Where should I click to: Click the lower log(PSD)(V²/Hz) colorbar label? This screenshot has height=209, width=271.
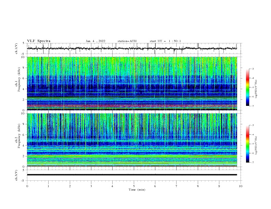tap(256, 145)
